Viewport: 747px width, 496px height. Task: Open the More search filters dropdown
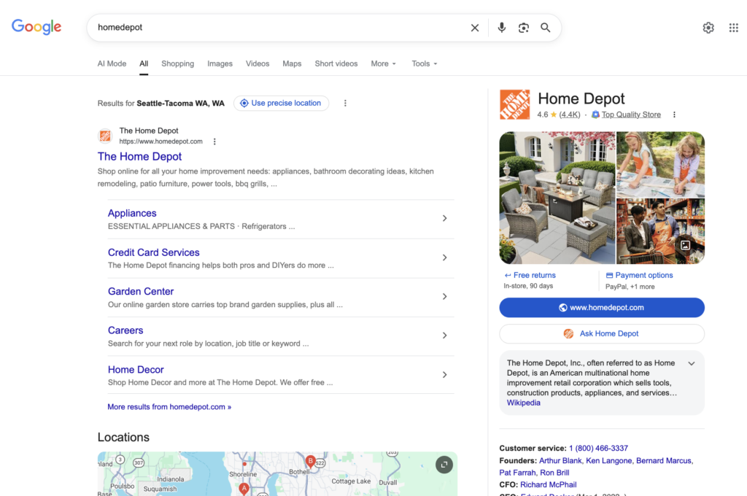(383, 63)
